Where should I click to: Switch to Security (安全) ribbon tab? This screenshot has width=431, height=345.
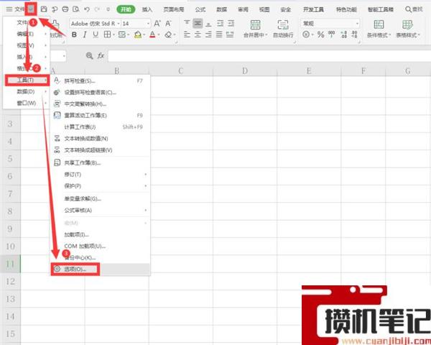[286, 9]
